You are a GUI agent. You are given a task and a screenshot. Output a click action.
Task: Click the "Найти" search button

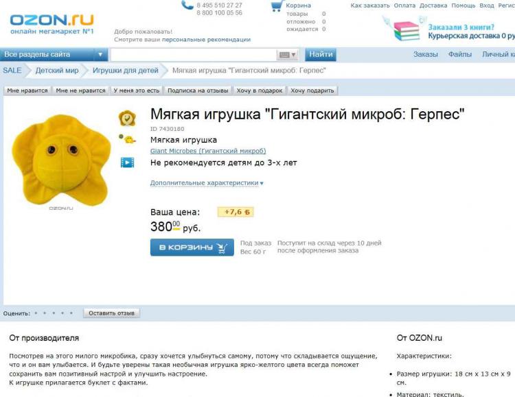click(321, 54)
